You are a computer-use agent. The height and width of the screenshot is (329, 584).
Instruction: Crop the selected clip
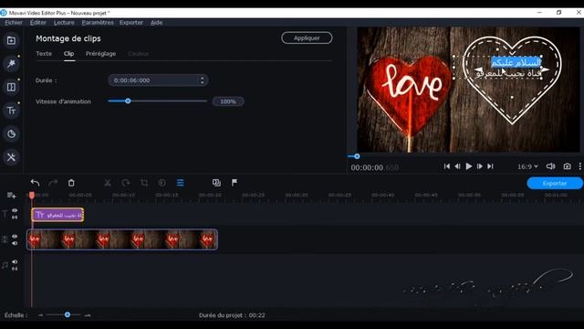tap(144, 183)
